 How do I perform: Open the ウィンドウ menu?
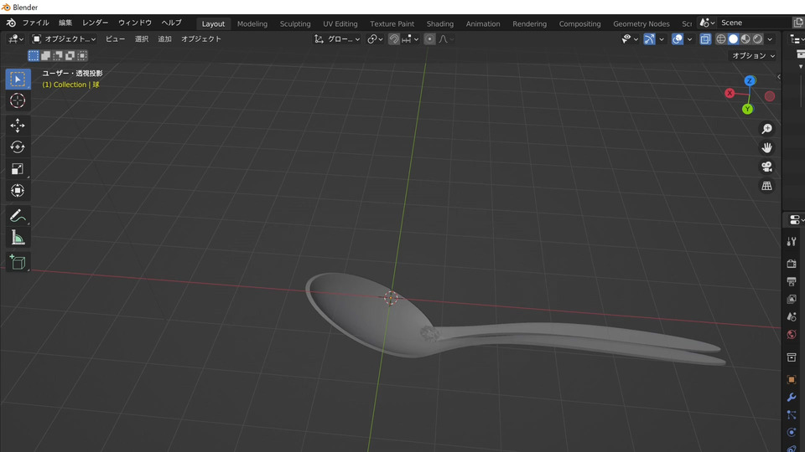pos(135,23)
